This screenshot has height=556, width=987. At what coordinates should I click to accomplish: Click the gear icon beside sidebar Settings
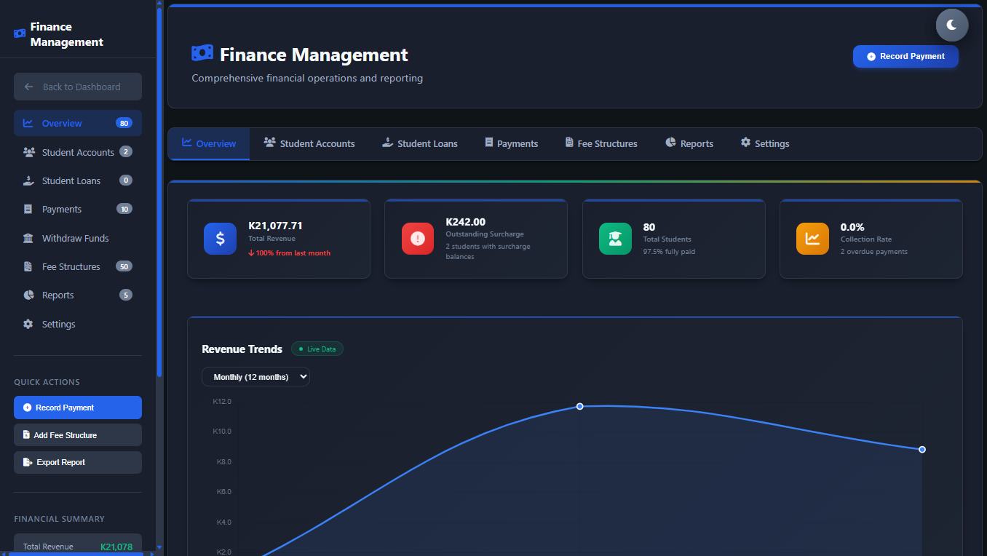pos(28,324)
